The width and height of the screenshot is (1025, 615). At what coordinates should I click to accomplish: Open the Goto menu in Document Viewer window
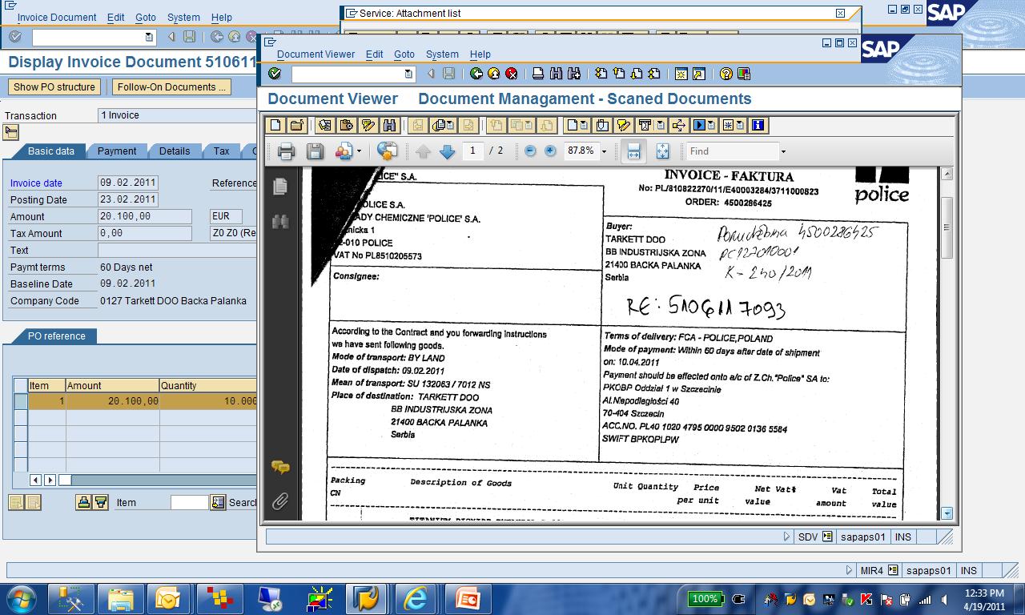404,54
